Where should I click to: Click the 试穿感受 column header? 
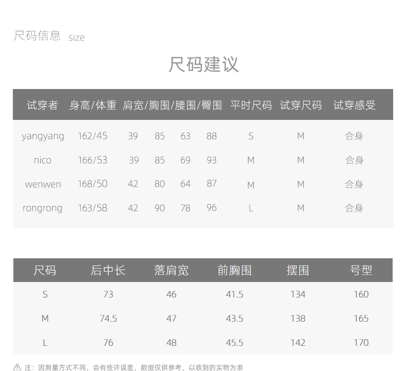pos(354,105)
